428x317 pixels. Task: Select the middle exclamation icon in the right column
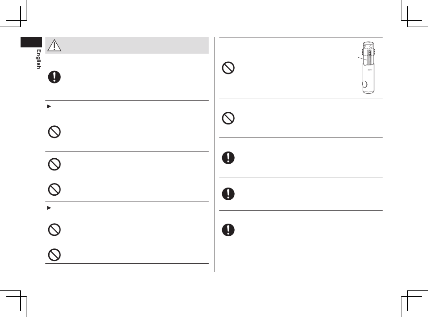click(228, 193)
